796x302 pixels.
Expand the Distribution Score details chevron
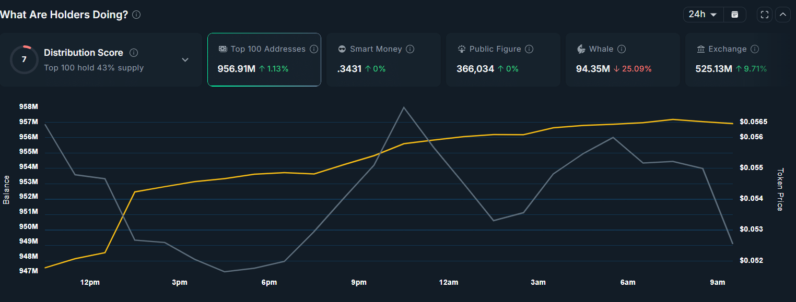185,60
